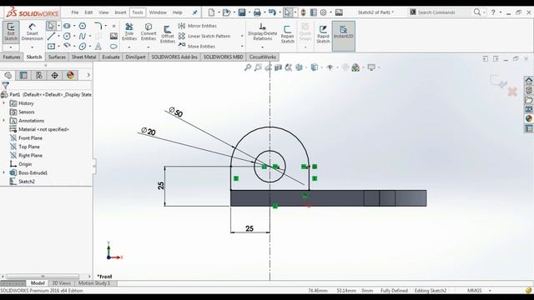The width and height of the screenshot is (534, 300).
Task: Expand the Linear Sketch Pattern dropdown arrow
Action: click(242, 36)
